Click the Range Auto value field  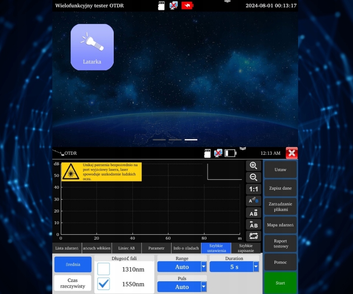click(x=179, y=267)
